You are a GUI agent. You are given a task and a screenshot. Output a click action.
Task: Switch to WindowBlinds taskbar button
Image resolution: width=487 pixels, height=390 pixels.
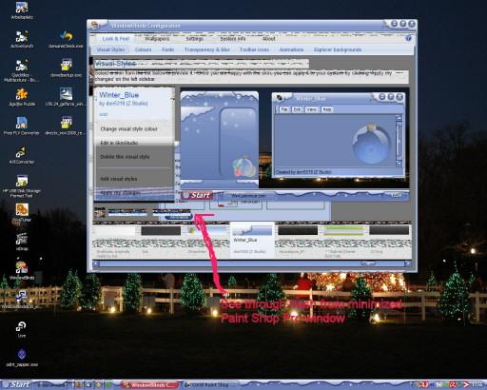[x=150, y=385]
